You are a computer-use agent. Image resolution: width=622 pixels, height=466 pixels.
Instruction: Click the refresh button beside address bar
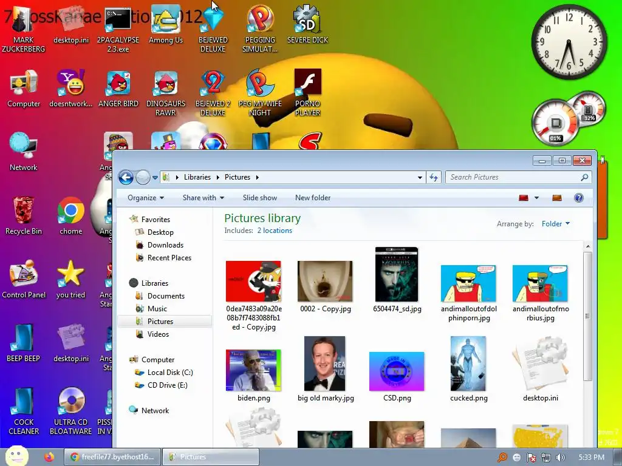pyautogui.click(x=434, y=178)
